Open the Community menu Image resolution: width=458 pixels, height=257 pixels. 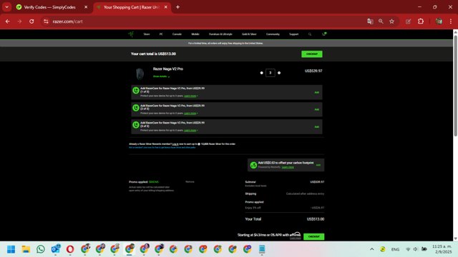273,34
